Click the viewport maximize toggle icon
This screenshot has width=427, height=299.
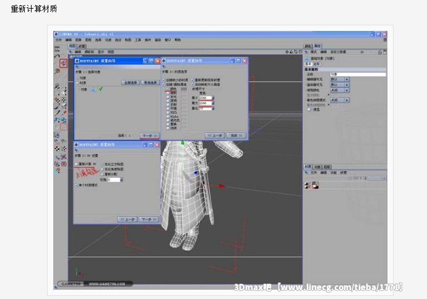point(300,52)
